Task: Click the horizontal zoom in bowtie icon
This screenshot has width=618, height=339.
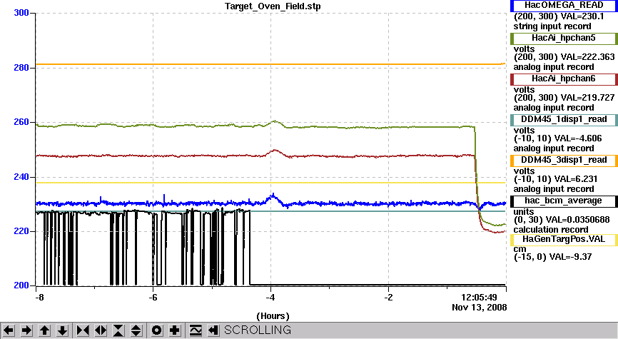Action: coord(82,330)
